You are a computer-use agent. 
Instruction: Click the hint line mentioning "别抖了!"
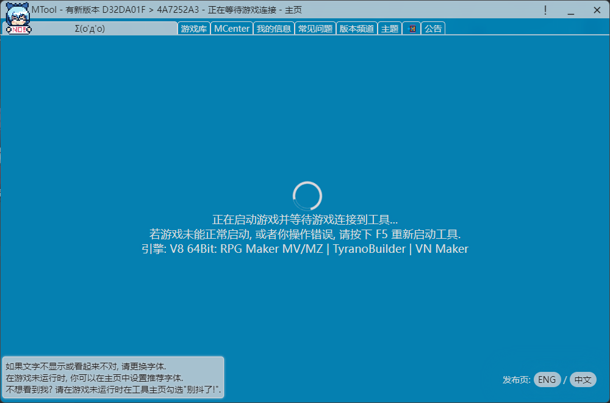coord(113,389)
